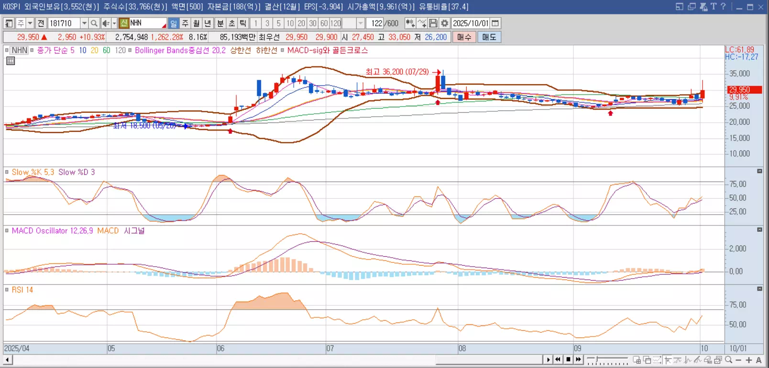Click stock name field showing NHN
The width and height of the screenshot is (769, 368).
(148, 23)
